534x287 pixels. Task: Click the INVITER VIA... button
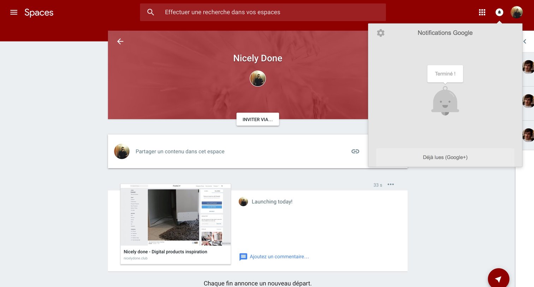pyautogui.click(x=258, y=119)
